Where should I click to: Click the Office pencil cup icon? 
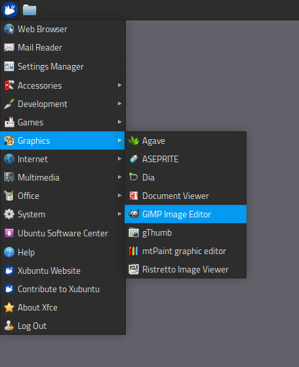(x=9, y=196)
